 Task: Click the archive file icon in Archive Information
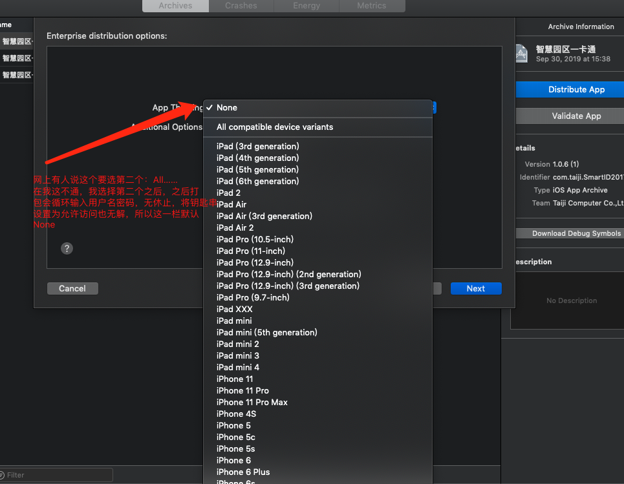(521, 53)
